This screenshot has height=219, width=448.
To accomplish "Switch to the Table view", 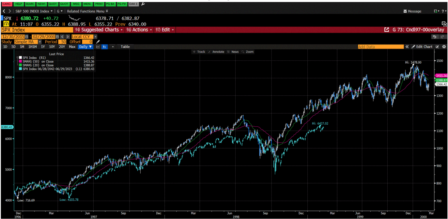I will tap(125, 47).
